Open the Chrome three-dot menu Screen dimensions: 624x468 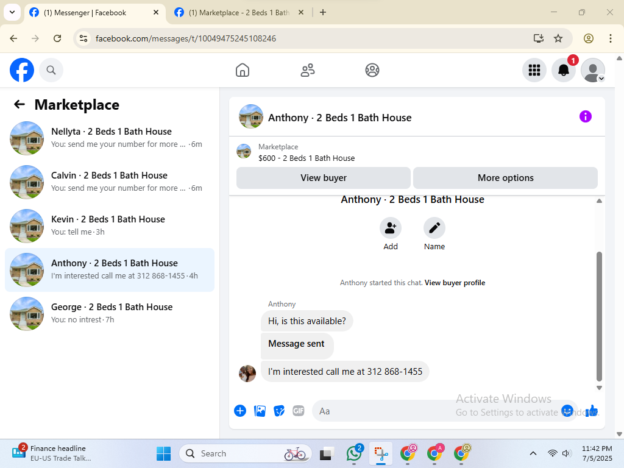click(x=611, y=38)
